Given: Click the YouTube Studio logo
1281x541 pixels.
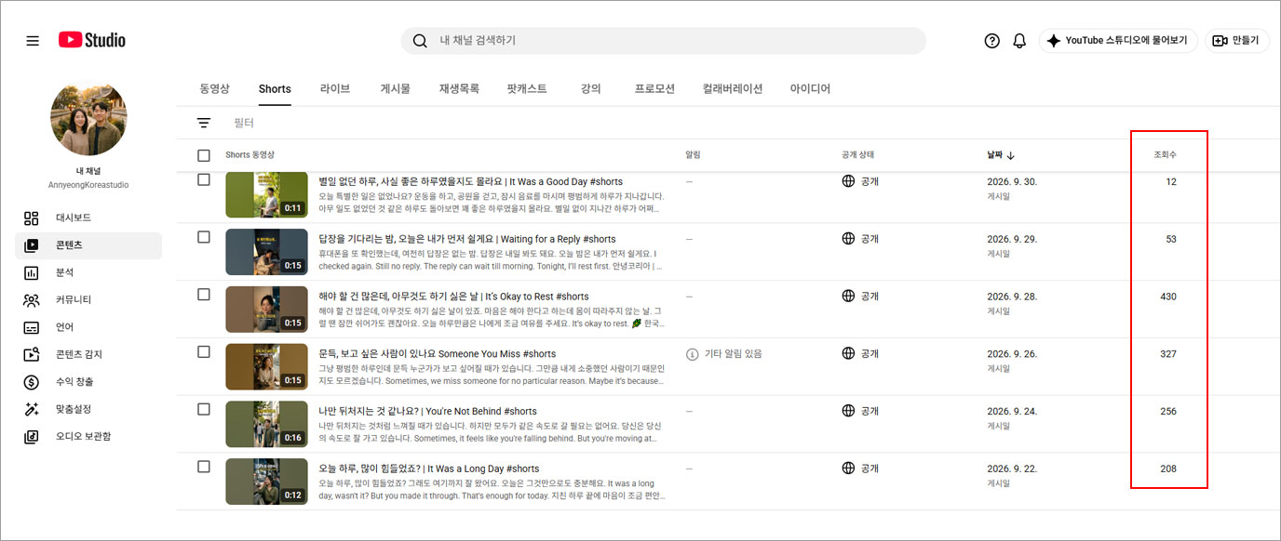Looking at the screenshot, I should click(92, 40).
